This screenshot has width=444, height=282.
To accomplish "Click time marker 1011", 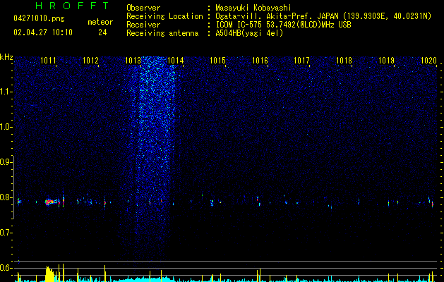I will point(48,61).
